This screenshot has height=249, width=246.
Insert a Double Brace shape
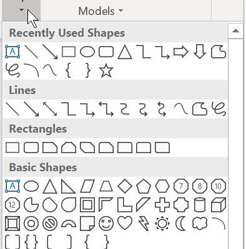(x=31, y=242)
